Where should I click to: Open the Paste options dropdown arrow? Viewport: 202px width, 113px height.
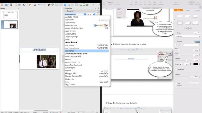[32, 5]
